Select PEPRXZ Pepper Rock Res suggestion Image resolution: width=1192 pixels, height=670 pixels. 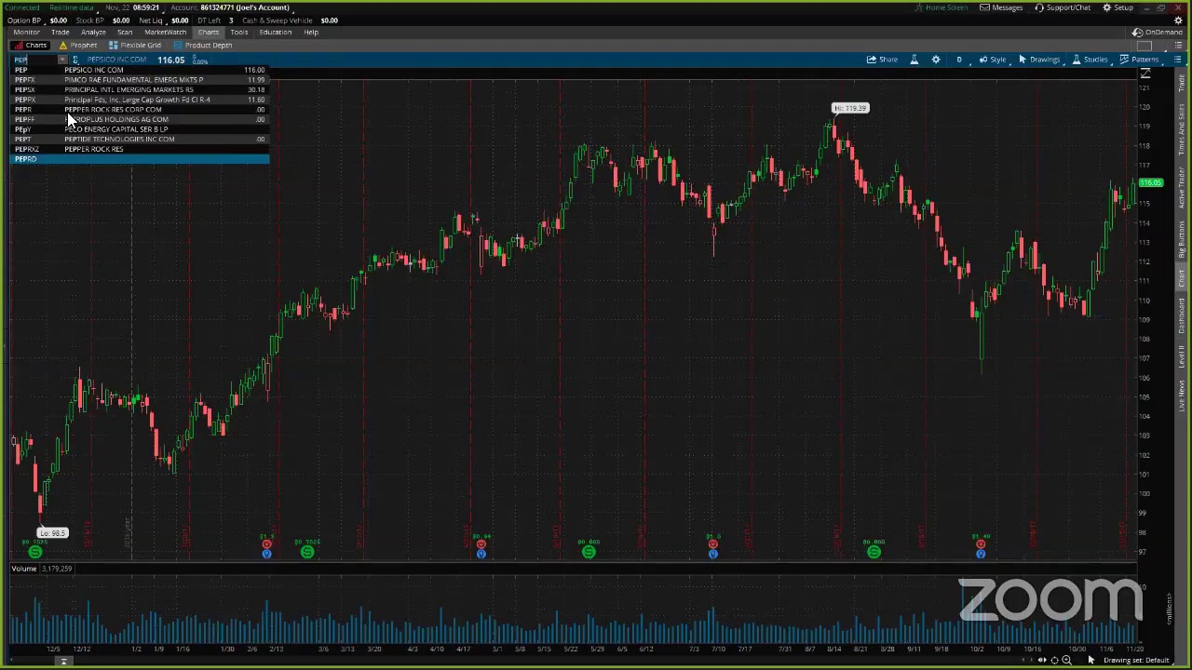click(x=140, y=149)
